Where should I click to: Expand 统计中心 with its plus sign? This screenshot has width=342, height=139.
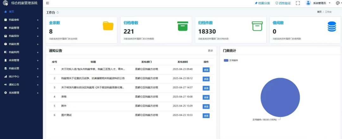pyautogui.click(x=38, y=77)
